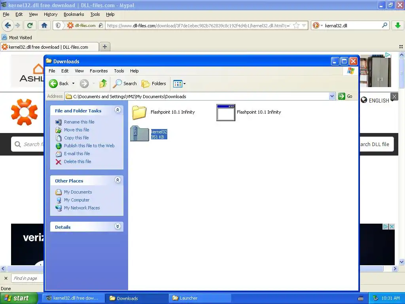The width and height of the screenshot is (405, 304).
Task: Click Publish this file to the Web
Action: click(x=89, y=146)
